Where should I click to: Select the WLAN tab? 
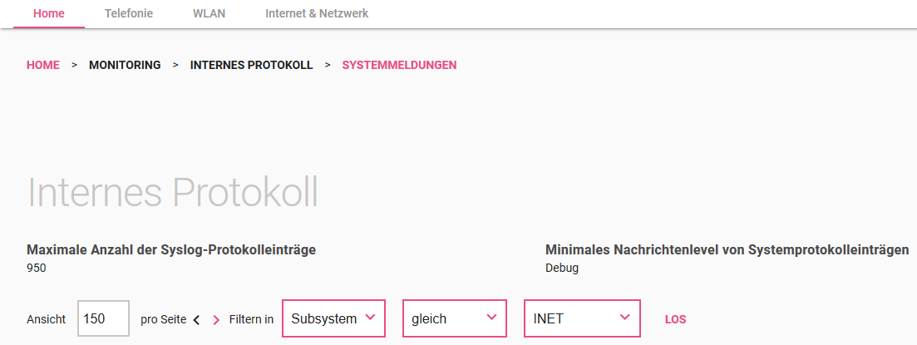pyautogui.click(x=209, y=13)
